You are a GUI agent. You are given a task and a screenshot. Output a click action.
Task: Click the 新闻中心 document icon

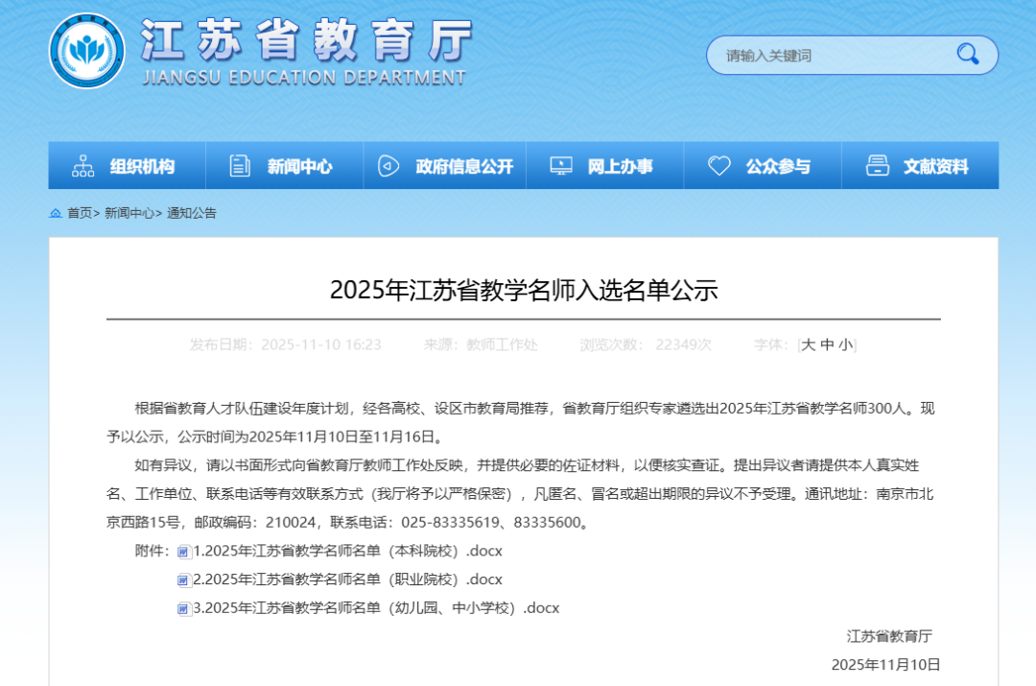pos(240,166)
